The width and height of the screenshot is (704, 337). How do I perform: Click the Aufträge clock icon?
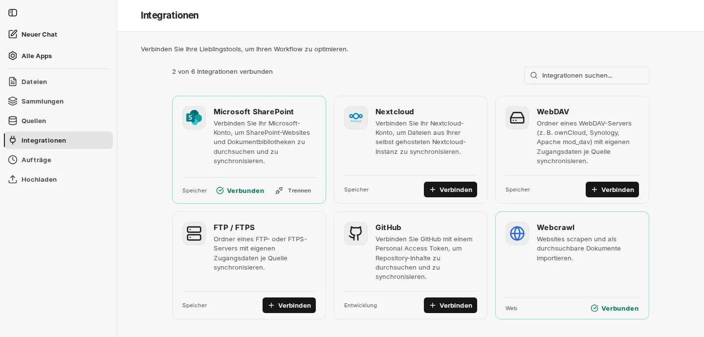[x=13, y=160]
